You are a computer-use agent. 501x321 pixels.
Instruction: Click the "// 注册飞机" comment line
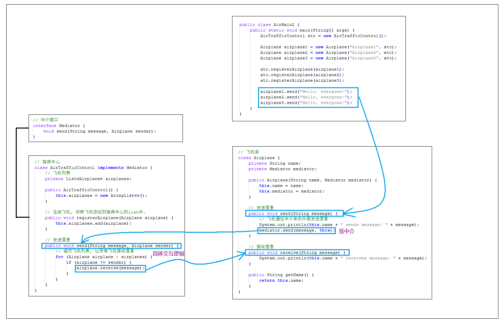(95, 212)
